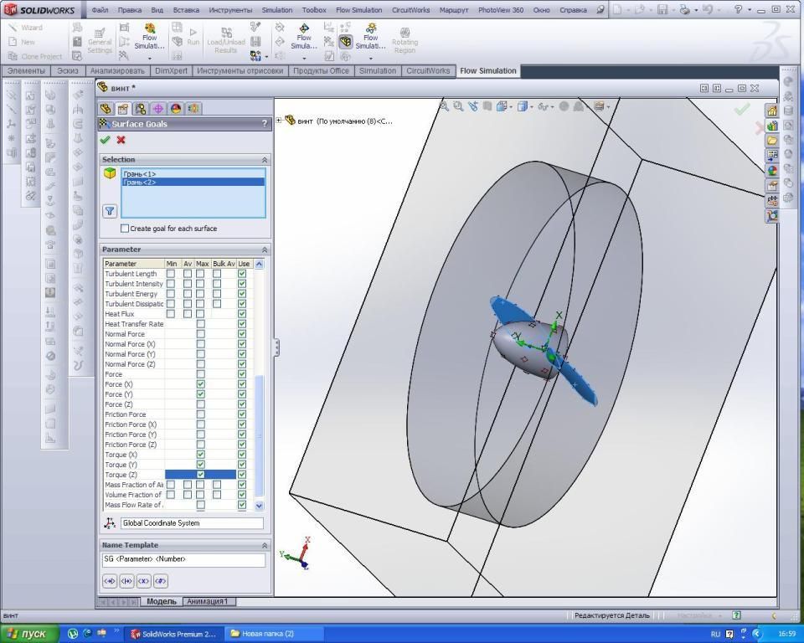Open the DisplayManager sphere tab
This screenshot has height=643, width=804.
click(x=176, y=108)
